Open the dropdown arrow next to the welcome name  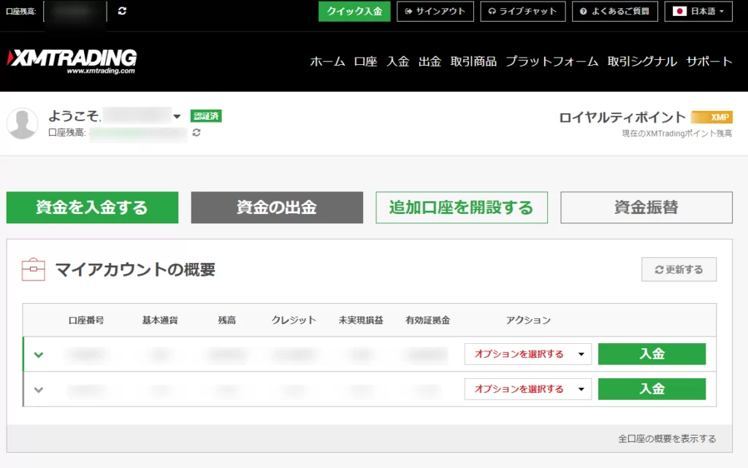[178, 115]
